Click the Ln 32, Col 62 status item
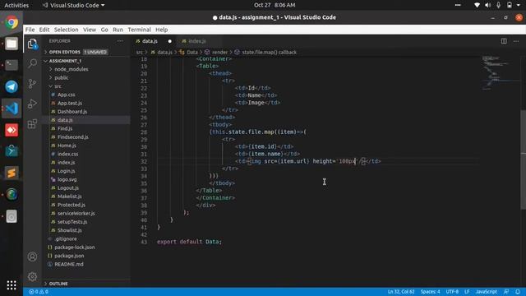The width and height of the screenshot is (526, 296). tap(401, 292)
